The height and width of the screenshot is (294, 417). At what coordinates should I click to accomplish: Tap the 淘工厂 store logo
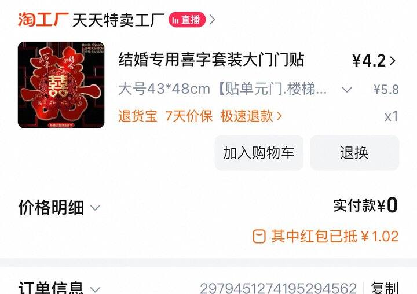(43, 20)
